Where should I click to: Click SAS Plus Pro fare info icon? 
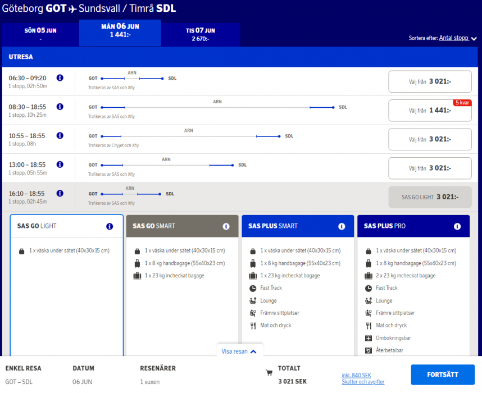pos(457,226)
